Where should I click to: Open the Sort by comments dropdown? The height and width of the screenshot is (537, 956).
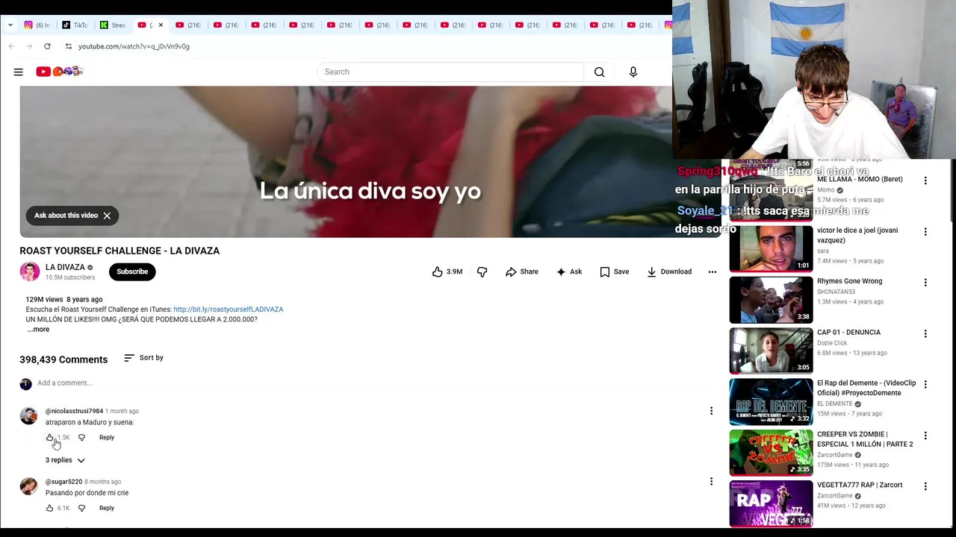tap(143, 358)
